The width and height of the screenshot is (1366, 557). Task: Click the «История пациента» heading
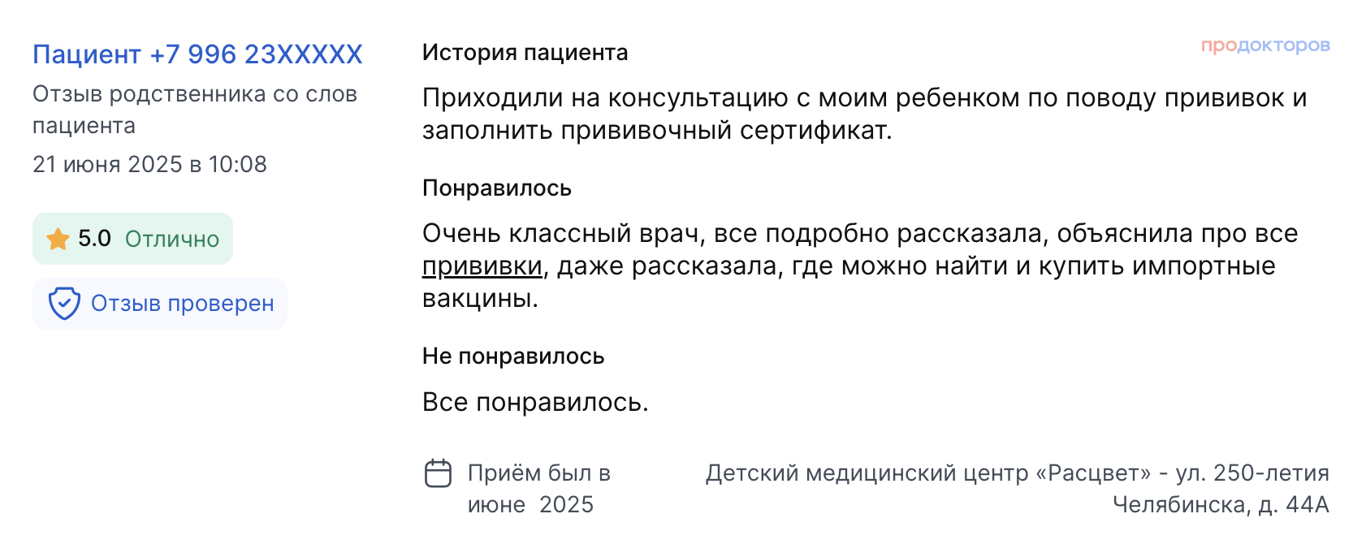[525, 53]
